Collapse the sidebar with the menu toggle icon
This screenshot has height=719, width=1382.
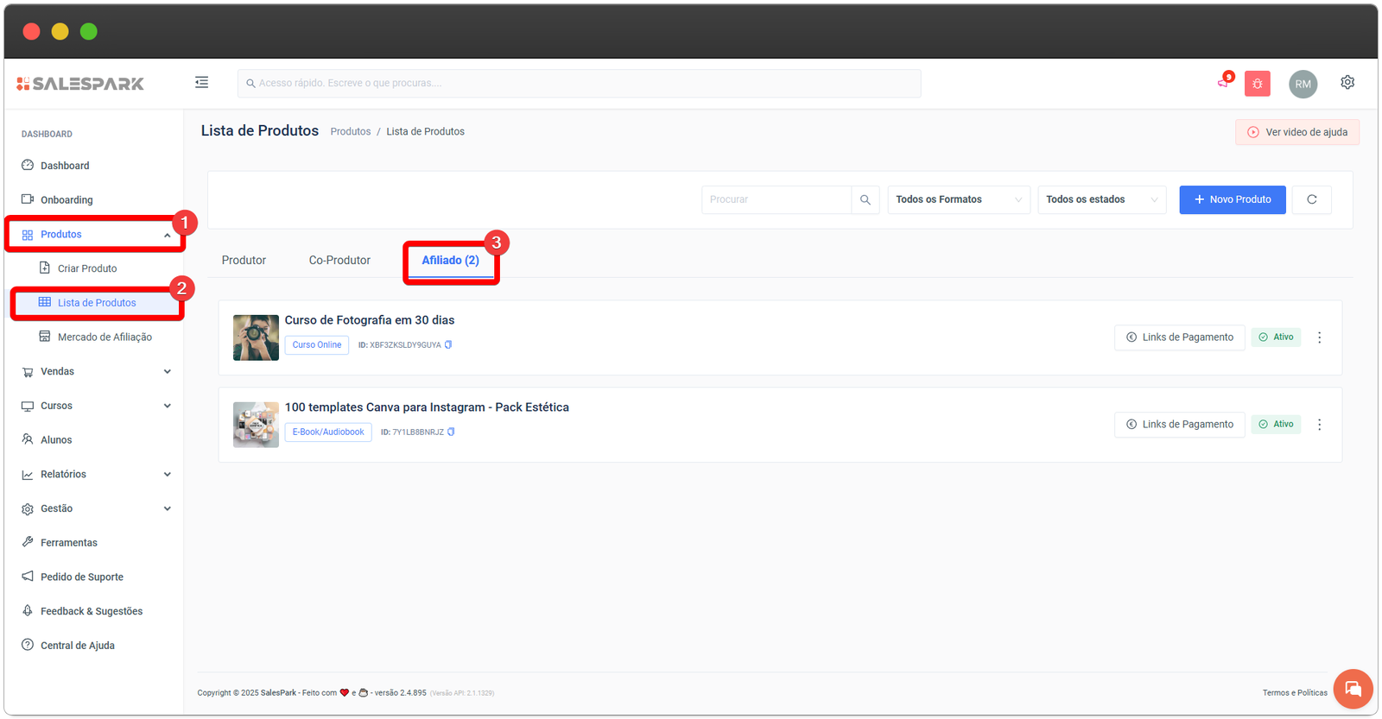(x=201, y=83)
